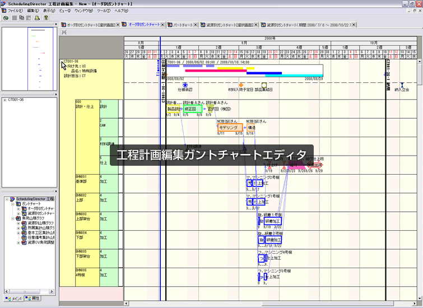423x308 pixels.
Task: Click the fit-width icon above the chart
Action: (64, 32)
